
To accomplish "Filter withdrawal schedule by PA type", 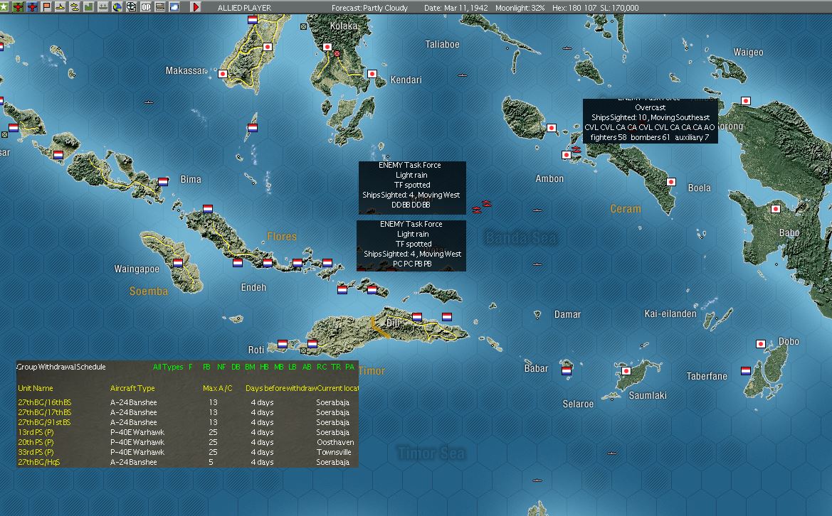I will pos(349,367).
